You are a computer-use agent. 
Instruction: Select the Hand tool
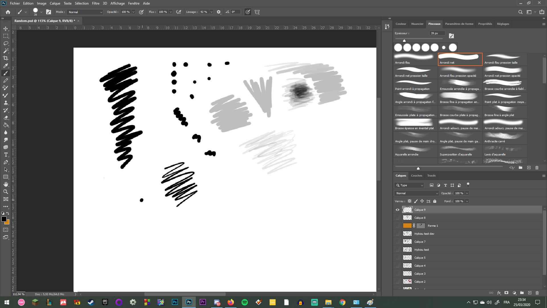pos(6,184)
